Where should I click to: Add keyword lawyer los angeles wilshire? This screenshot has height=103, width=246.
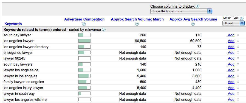pyautogui.click(x=231, y=99)
